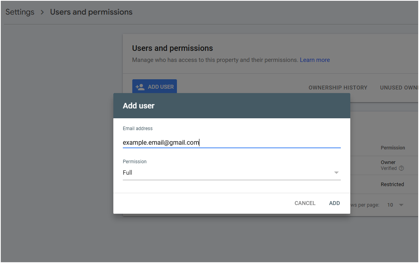Click the rows per page value 10
419x263 pixels.
point(390,205)
